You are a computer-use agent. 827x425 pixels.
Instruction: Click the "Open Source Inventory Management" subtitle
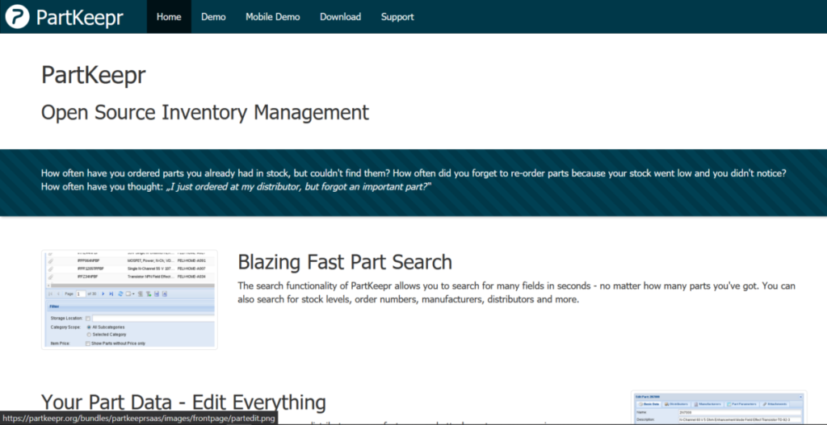point(205,113)
